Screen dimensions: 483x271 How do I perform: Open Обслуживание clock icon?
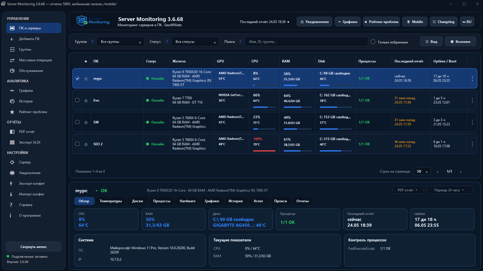[x=12, y=71]
